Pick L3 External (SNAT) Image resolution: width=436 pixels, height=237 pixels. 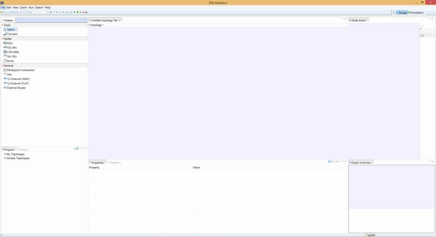coord(16,79)
